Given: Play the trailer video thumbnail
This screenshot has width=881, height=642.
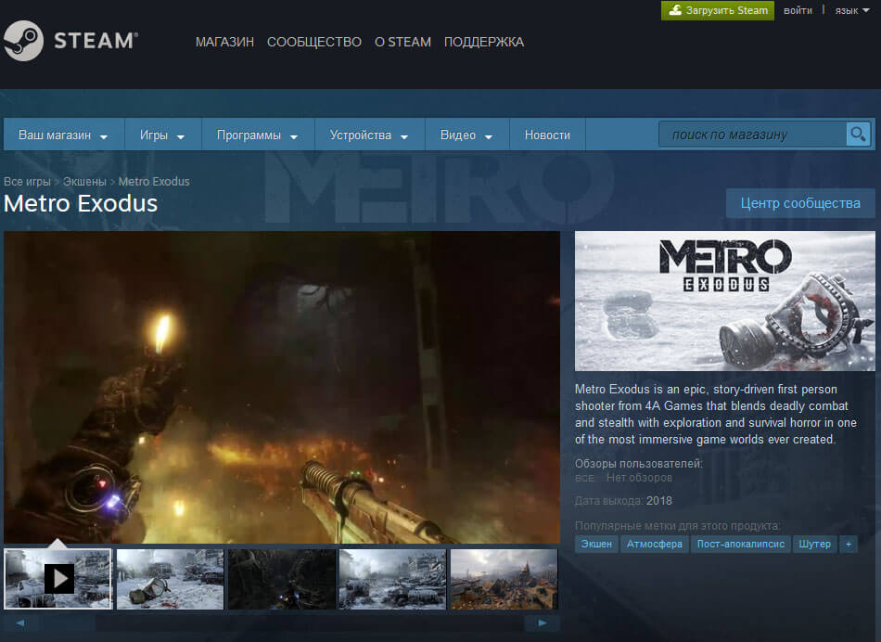Looking at the screenshot, I should point(57,579).
